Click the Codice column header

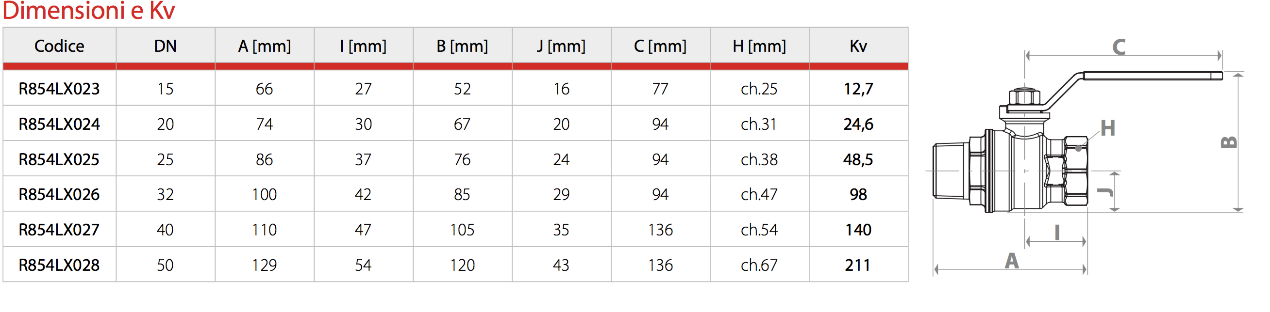point(59,46)
